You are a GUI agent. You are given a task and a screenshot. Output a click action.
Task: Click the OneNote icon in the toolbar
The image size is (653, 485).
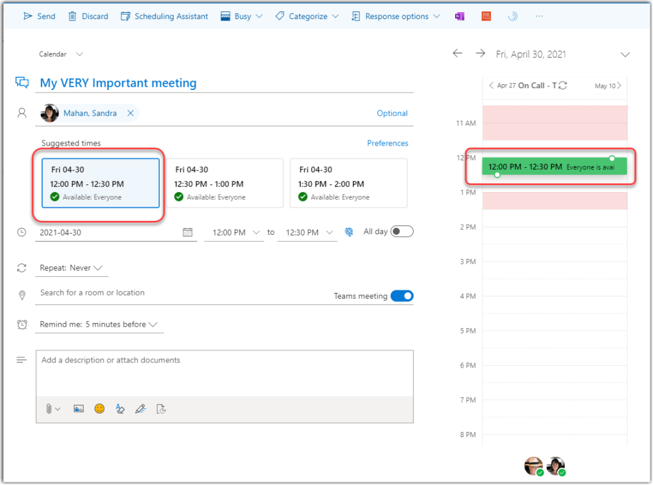(x=459, y=17)
